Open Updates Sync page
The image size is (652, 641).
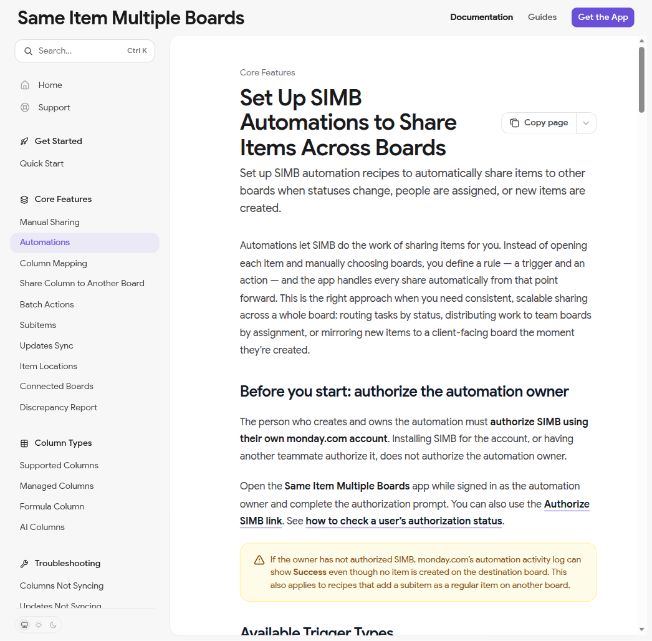[46, 345]
